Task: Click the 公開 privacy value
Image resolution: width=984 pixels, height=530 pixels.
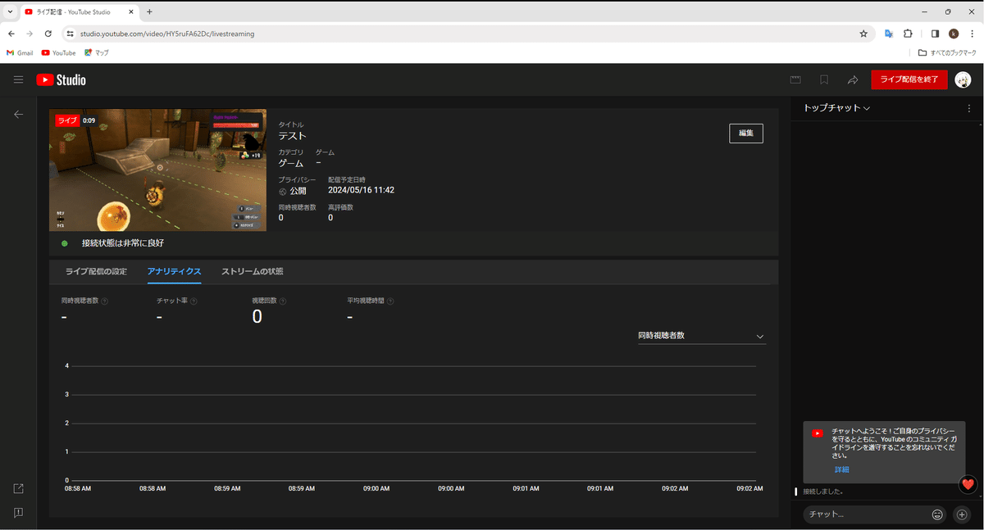Action: (x=298, y=191)
